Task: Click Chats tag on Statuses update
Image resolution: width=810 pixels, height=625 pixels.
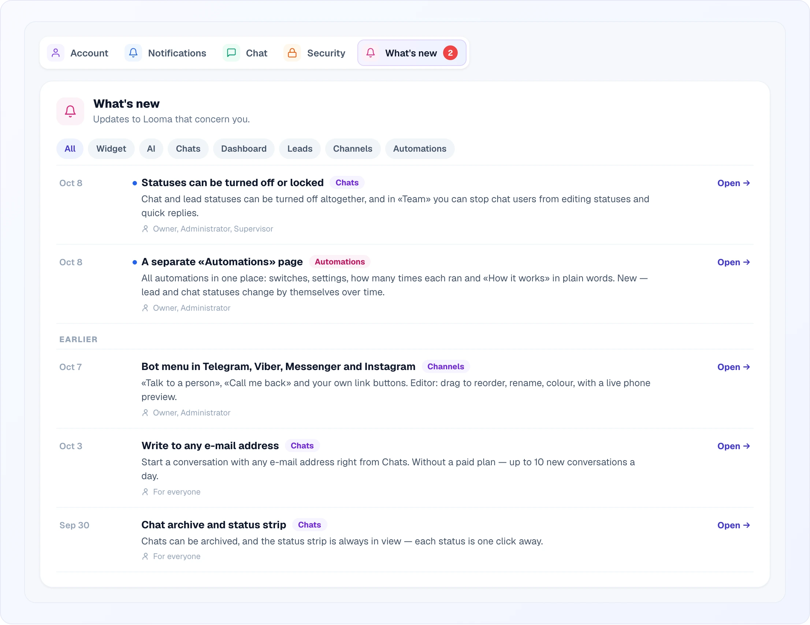Action: point(347,183)
